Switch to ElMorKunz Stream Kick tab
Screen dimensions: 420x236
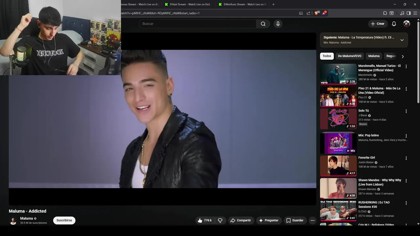click(x=243, y=4)
